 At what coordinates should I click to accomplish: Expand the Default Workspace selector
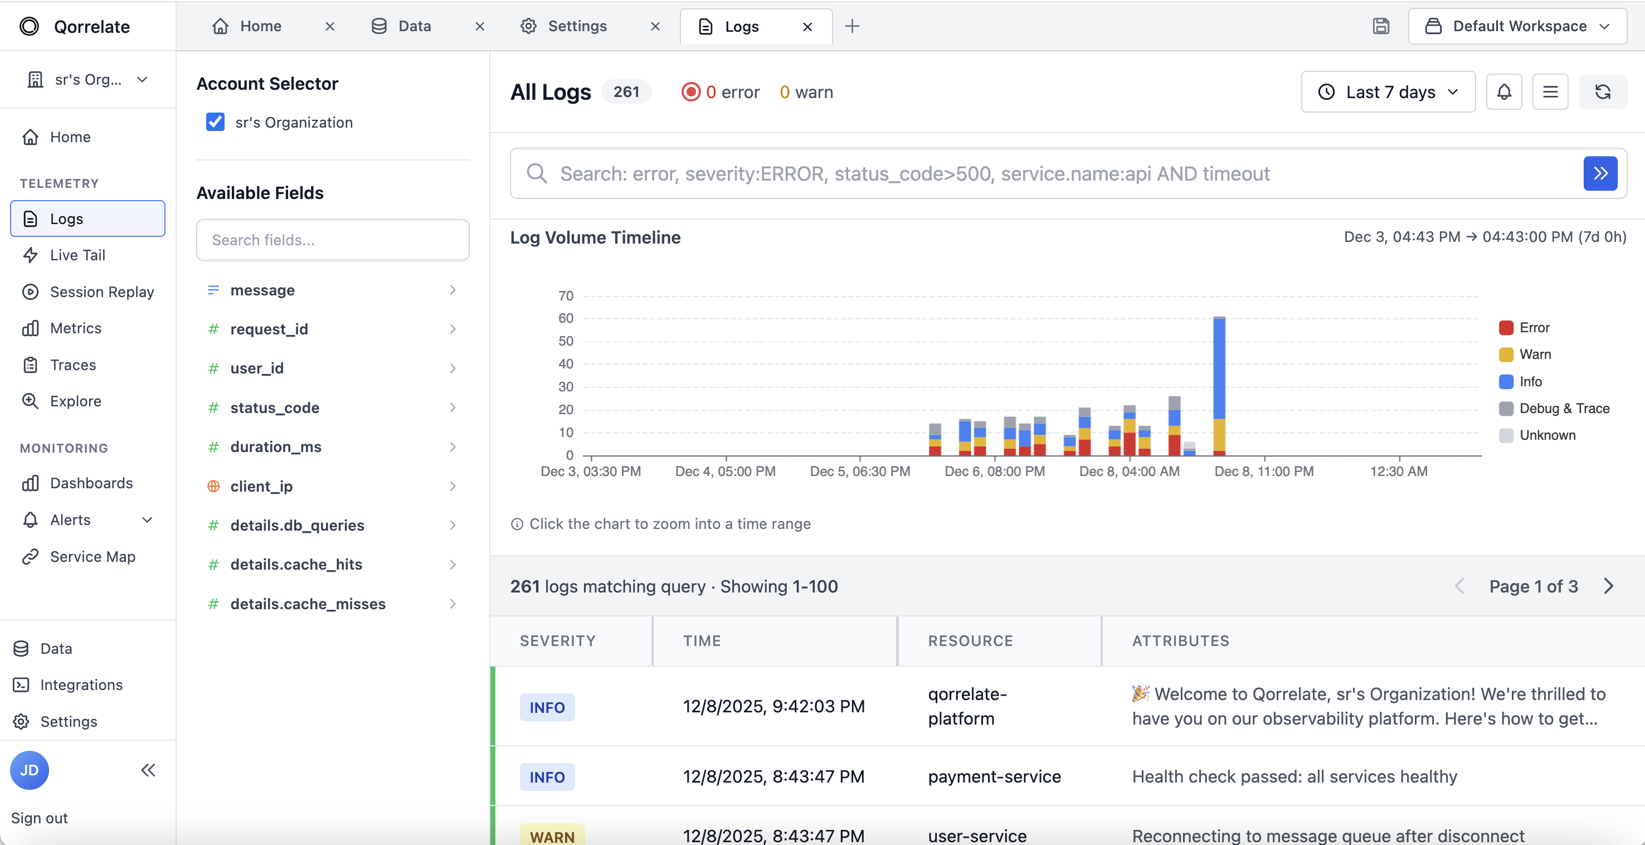click(1517, 26)
